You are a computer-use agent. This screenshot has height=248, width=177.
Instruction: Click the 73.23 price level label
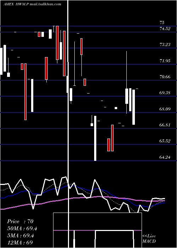point(165,45)
